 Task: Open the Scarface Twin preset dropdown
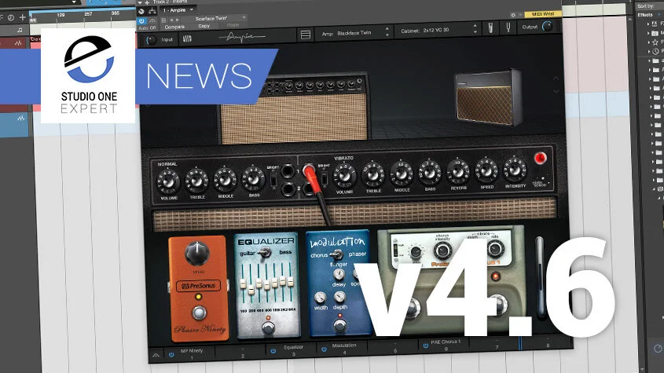214,18
